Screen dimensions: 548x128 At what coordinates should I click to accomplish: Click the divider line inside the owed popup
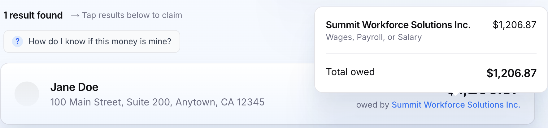click(x=431, y=54)
